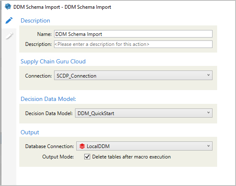
Task: Expand the Decision Data Model dropdown arrow
Action: [208, 113]
